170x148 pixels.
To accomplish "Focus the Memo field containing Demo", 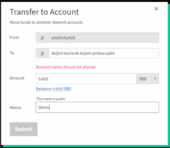I will coord(97,107).
